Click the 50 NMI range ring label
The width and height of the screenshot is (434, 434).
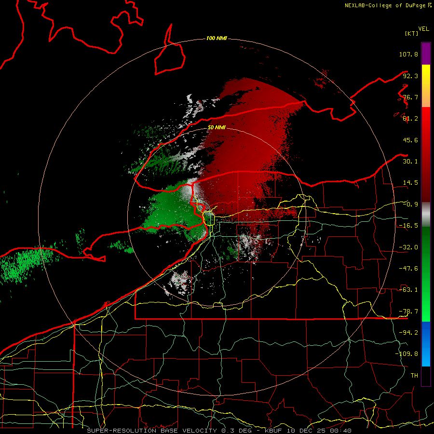[217, 127]
